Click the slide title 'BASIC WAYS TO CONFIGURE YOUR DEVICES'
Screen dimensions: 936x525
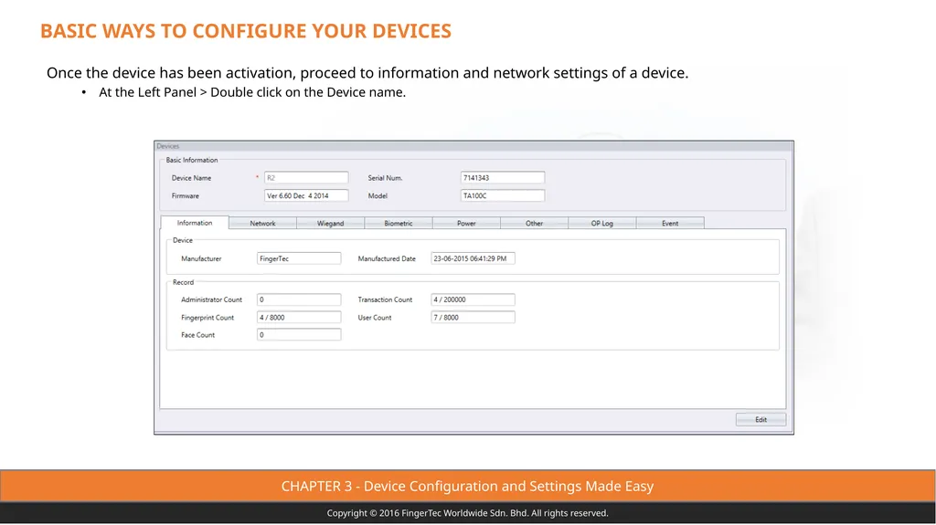[246, 31]
